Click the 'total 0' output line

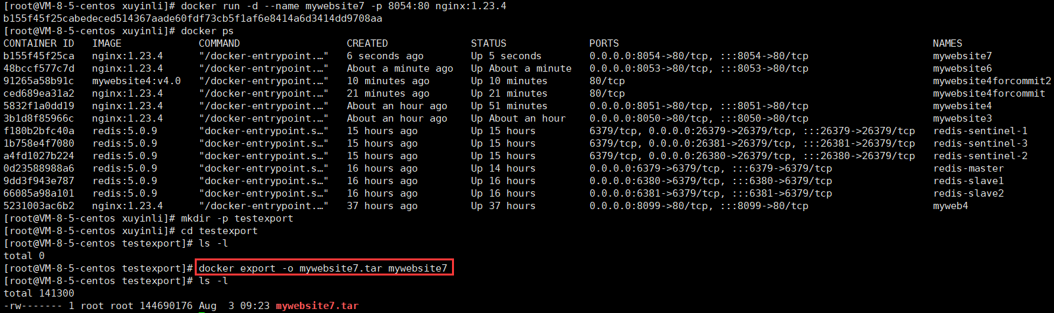(24, 256)
